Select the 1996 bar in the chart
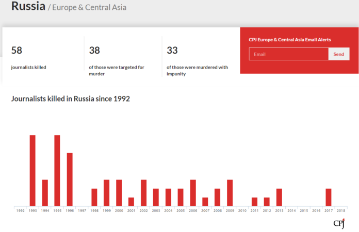The height and width of the screenshot is (232, 359). click(70, 179)
